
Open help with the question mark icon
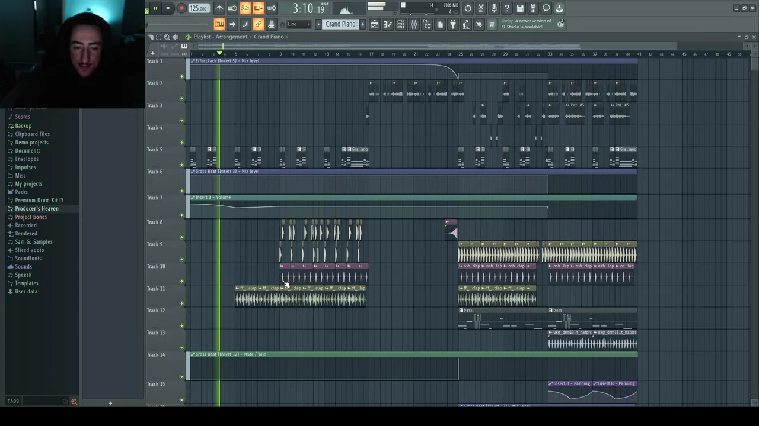pyautogui.click(x=507, y=8)
